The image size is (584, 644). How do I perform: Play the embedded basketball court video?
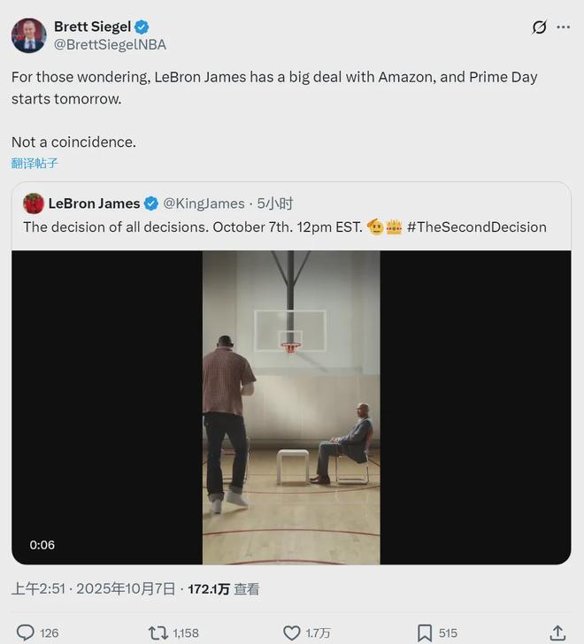point(291,407)
